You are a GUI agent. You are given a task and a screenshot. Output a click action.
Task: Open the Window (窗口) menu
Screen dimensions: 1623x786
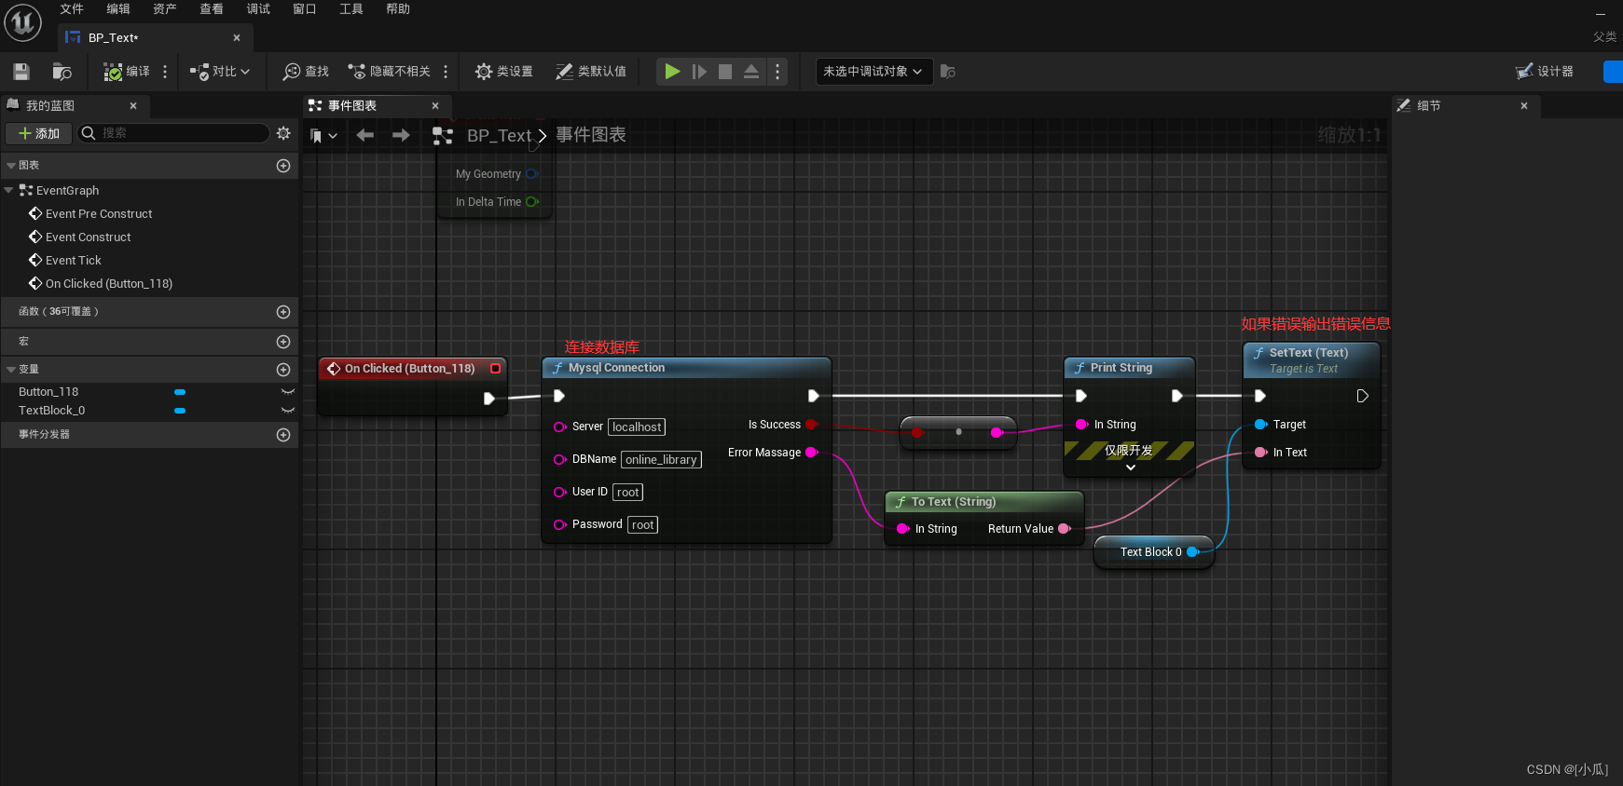coord(305,9)
